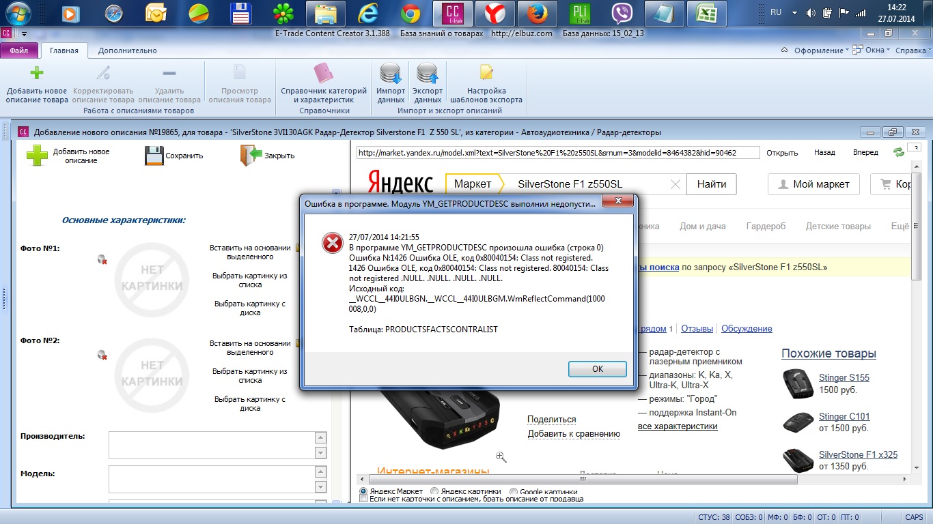The height and width of the screenshot is (524, 933).
Task: Select 'Яндекс картинки' radio button
Action: click(436, 491)
